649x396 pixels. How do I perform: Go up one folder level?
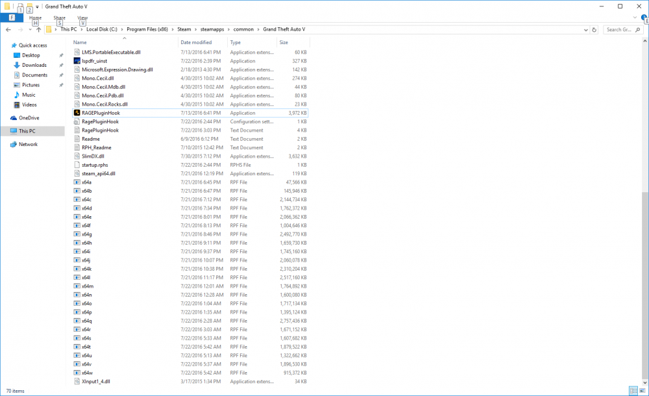point(38,29)
